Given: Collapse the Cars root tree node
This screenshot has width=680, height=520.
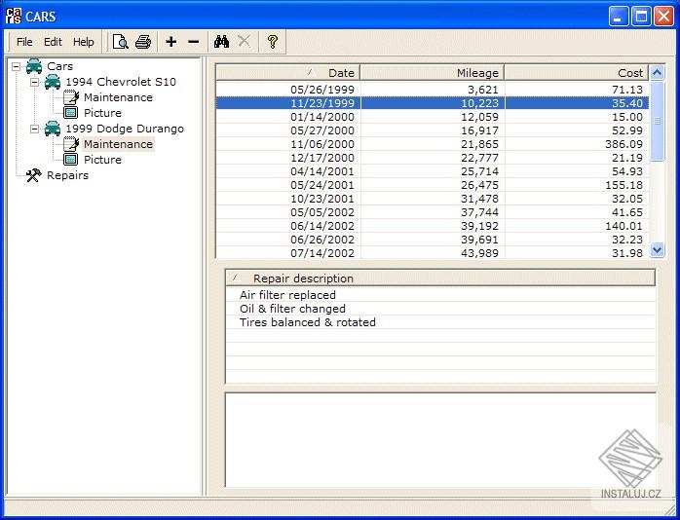Looking at the screenshot, I should 16,66.
